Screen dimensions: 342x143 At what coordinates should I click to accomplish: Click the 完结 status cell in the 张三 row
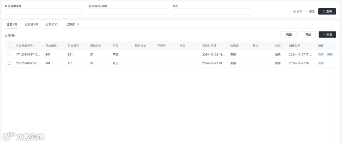click(x=278, y=63)
